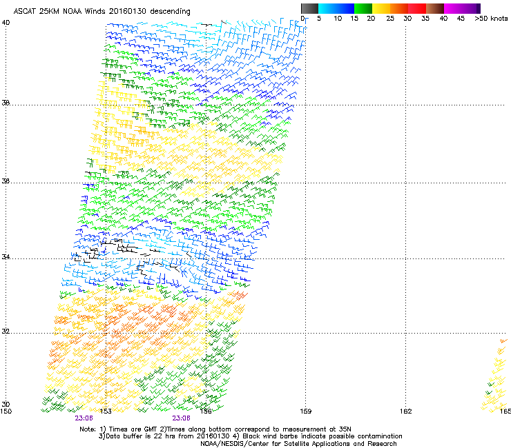This screenshot has width=511, height=448.
Task: Select the orange 25-30 knots legend swatch
Action: pos(399,8)
